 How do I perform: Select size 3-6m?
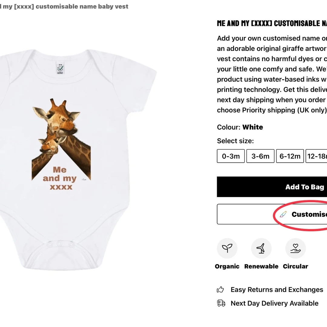coord(260,156)
